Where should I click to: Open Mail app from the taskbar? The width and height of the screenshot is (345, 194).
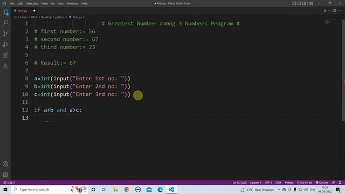[149, 189]
